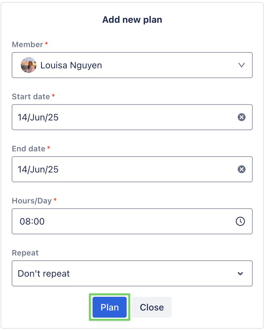Click the Plan button
Viewport: 265px width, 330px height.
(x=110, y=307)
